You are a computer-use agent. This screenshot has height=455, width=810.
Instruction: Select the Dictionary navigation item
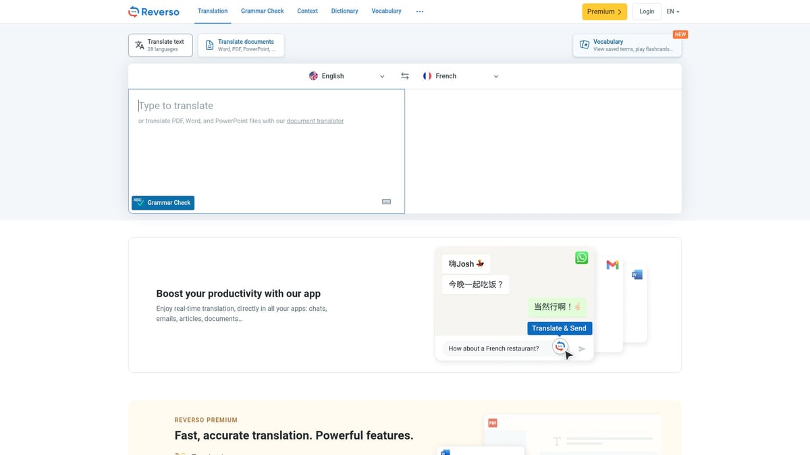coord(344,11)
